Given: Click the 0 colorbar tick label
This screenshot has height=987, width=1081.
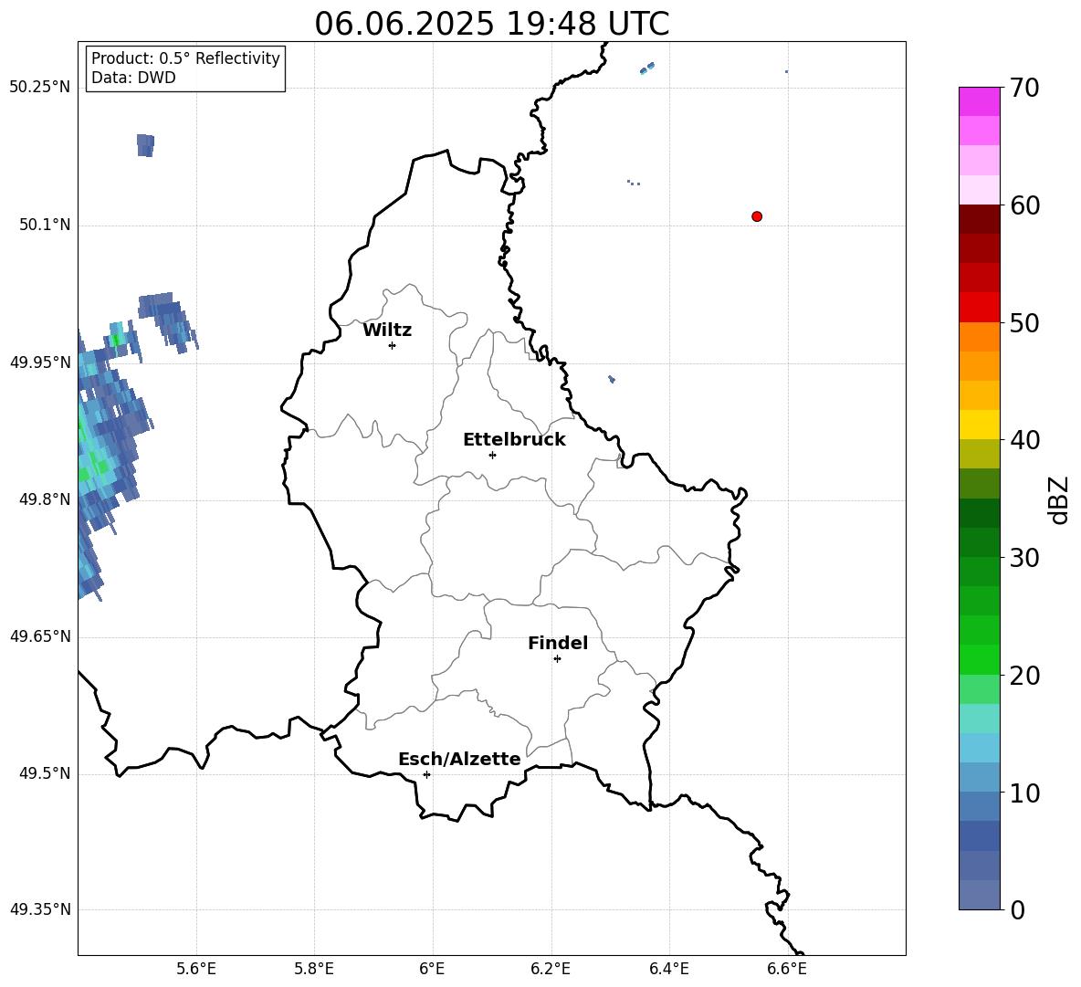Looking at the screenshot, I should 1017,909.
